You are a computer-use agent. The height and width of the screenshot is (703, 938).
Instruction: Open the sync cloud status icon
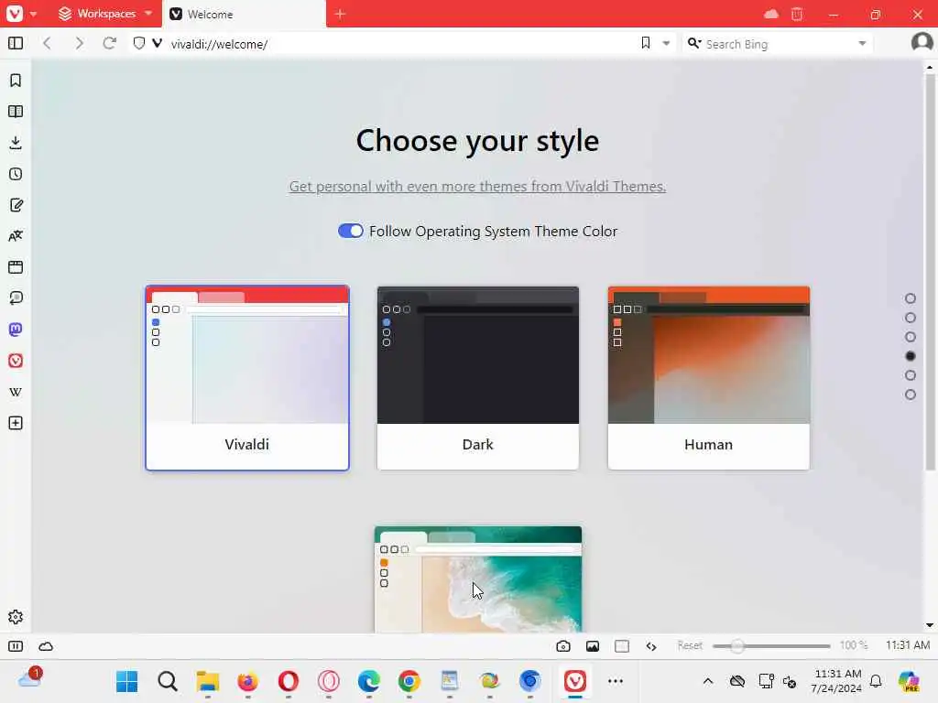46,646
